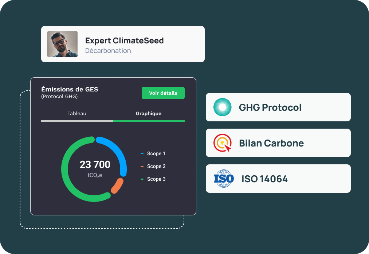
Task: Click the Décarbonation subtitle
Action: [x=108, y=51]
